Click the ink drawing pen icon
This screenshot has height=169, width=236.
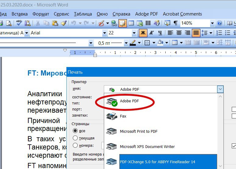(x=101, y=23)
